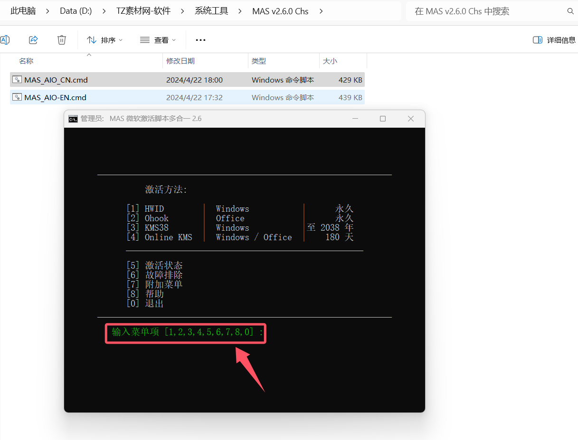Go to Data (D:) breadcrumb
This screenshot has width=578, height=440.
(76, 11)
